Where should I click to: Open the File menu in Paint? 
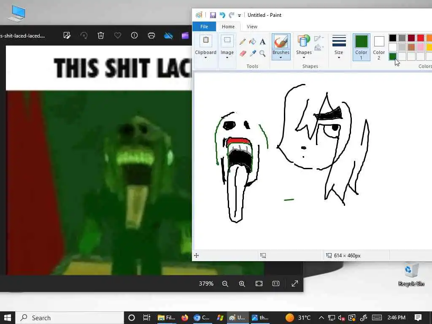(204, 27)
